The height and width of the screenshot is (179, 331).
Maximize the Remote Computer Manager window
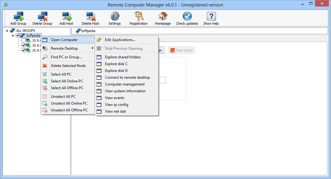[x=311, y=4]
